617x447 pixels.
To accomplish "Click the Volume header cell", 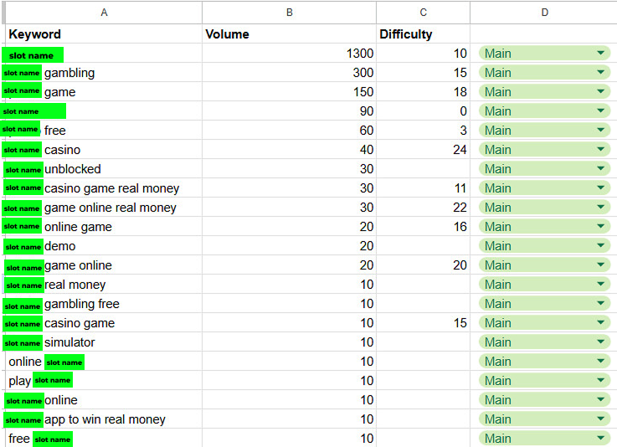I will (x=289, y=33).
